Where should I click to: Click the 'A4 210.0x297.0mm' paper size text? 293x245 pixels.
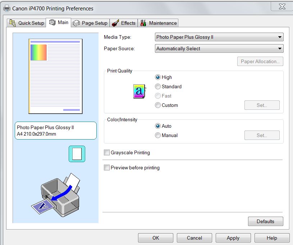[36, 134]
